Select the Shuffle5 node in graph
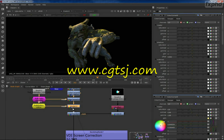This screenshot has width=224, height=140. 118,107
